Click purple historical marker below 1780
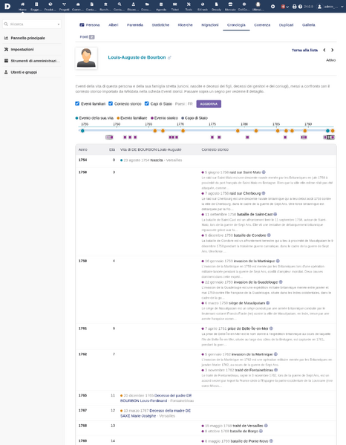The image size is (346, 445). coord(247,137)
